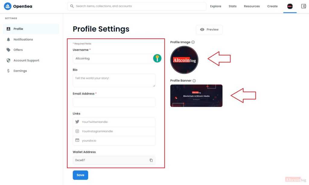The height and width of the screenshot is (185, 309).
Task: Click the Profile Image info icon
Action: coord(193,42)
